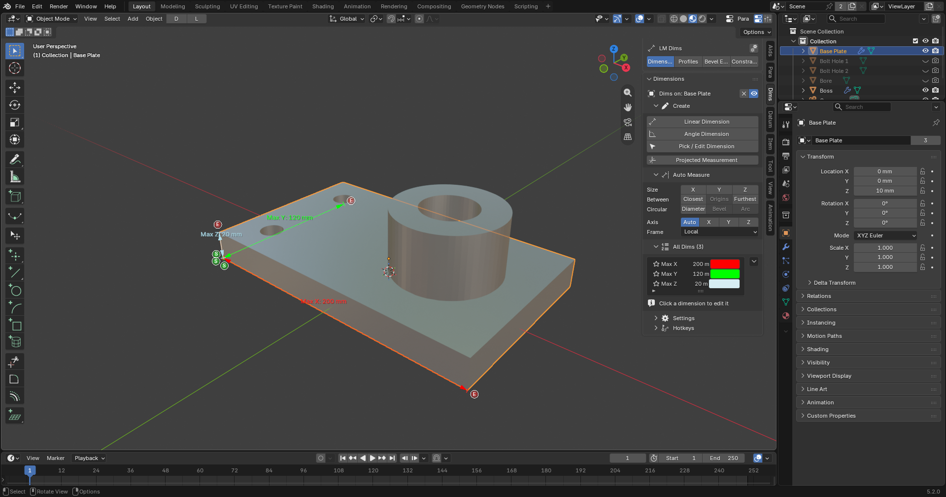Hide Base Plate via outliner eye icon
This screenshot has height=497, width=946.
pos(925,51)
